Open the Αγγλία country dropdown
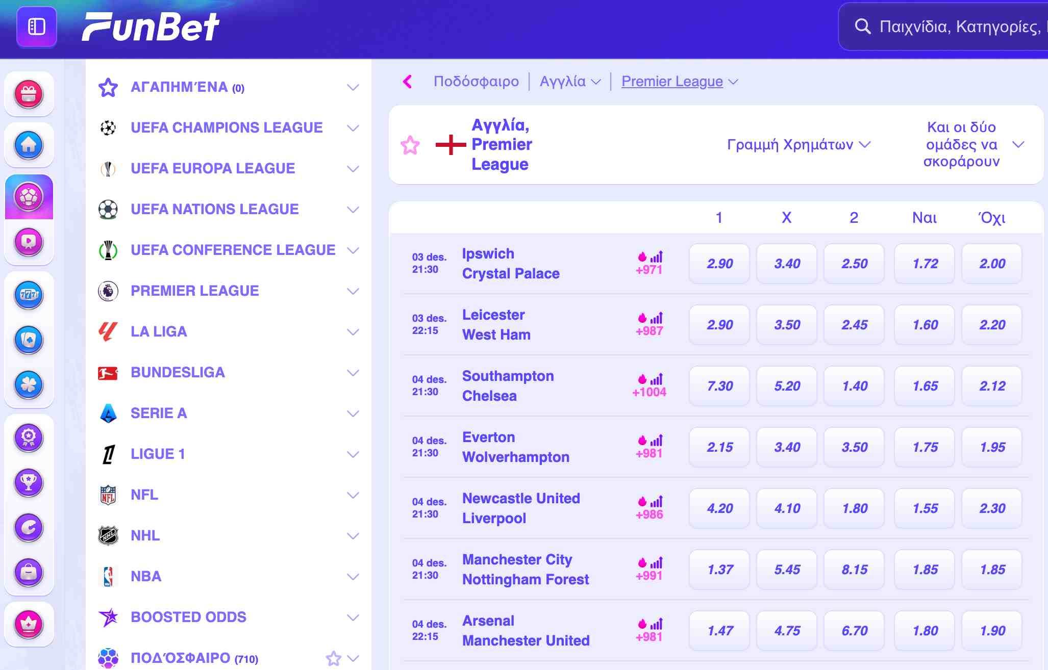This screenshot has height=670, width=1048. pos(570,82)
